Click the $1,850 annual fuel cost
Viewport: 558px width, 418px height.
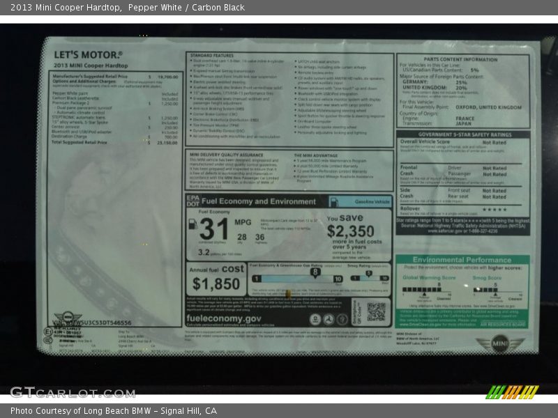tap(216, 284)
